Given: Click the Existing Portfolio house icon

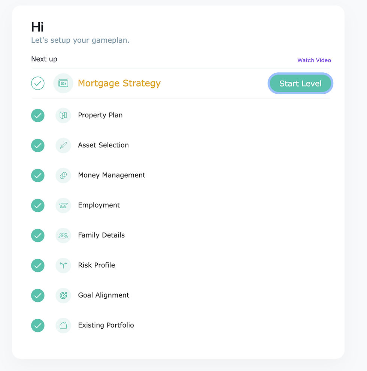Looking at the screenshot, I should [x=63, y=325].
